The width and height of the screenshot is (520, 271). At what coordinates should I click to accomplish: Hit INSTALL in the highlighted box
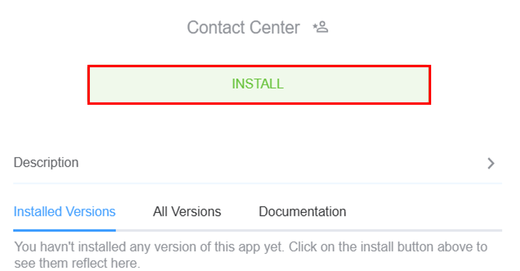258,84
